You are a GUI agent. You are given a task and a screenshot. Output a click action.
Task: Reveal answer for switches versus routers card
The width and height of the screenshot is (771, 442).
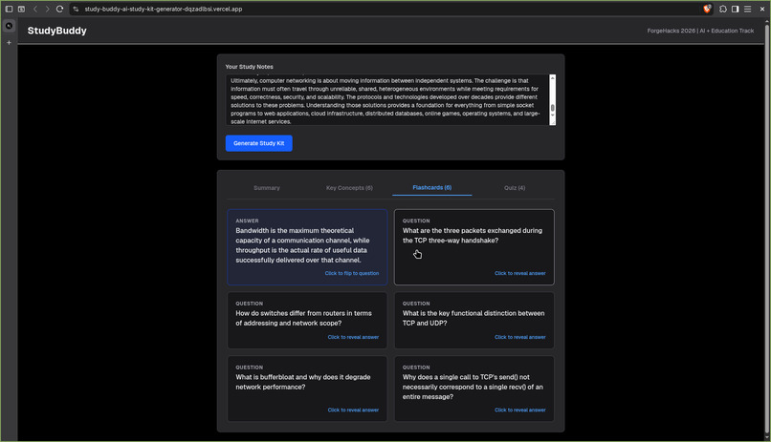[x=353, y=337]
